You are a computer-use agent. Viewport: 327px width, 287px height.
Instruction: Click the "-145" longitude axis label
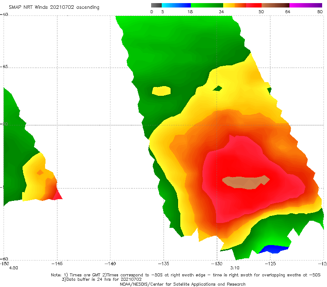[x=57, y=264]
